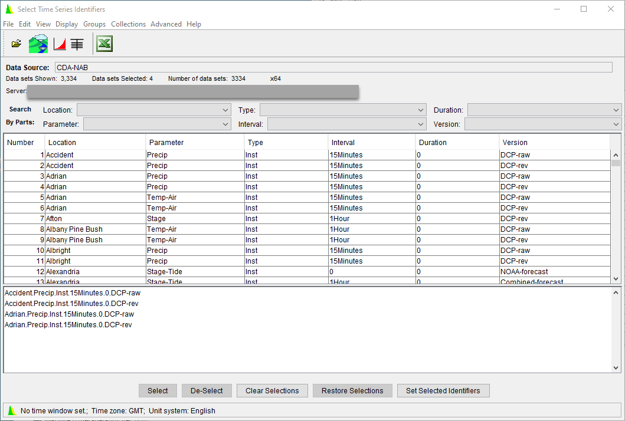Open the Advanced menu
Viewport: 625px width, 421px height.
point(166,24)
